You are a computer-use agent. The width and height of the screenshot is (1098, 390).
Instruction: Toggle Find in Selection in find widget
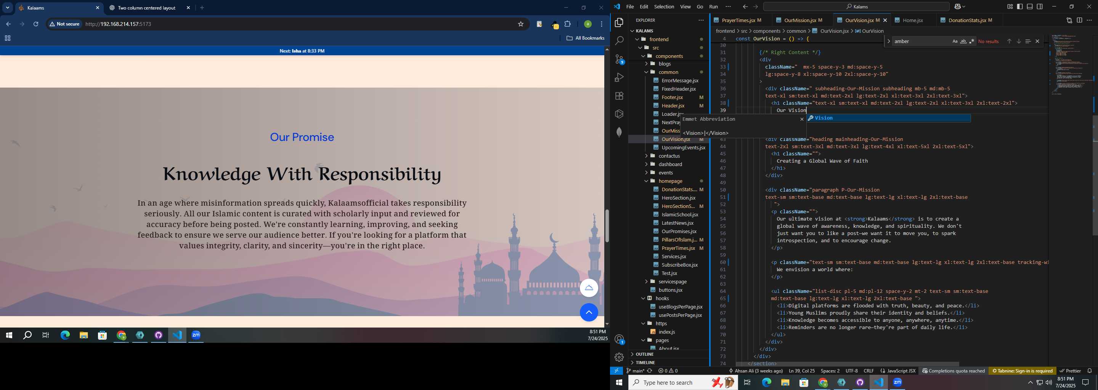(1028, 41)
